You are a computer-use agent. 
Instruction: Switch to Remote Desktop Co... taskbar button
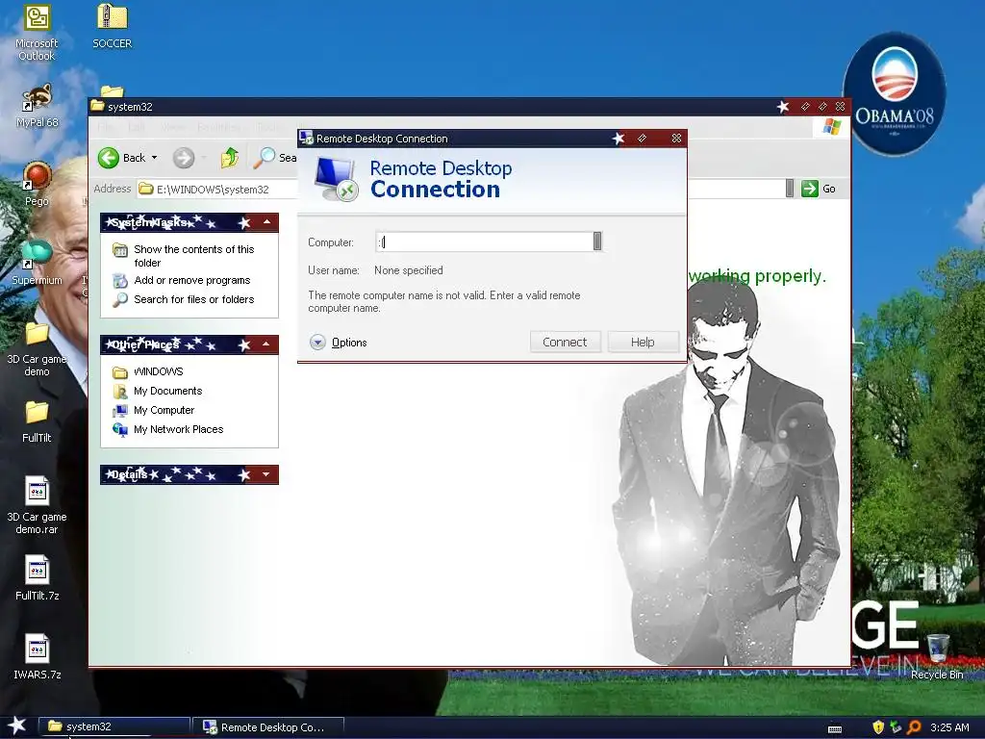(269, 727)
